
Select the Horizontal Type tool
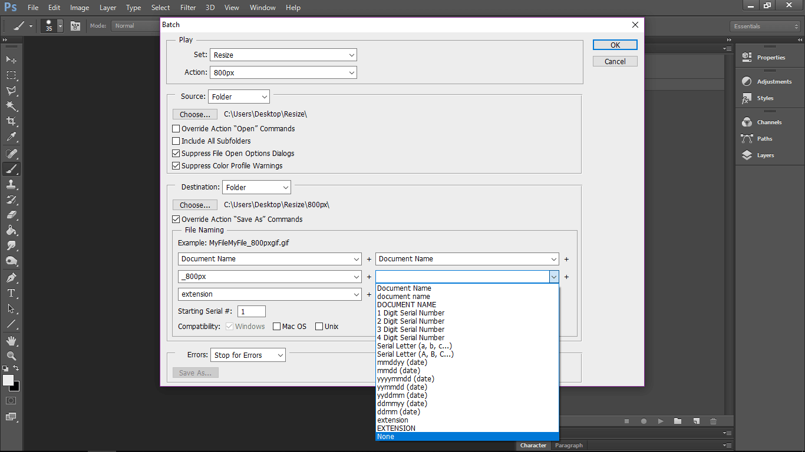click(10, 292)
